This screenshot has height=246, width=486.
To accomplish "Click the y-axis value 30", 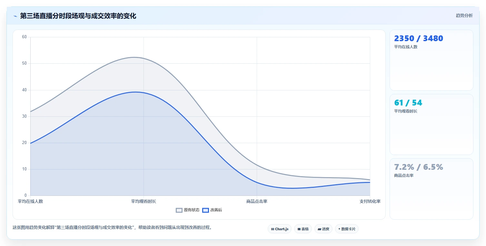I will pyautogui.click(x=24, y=116).
